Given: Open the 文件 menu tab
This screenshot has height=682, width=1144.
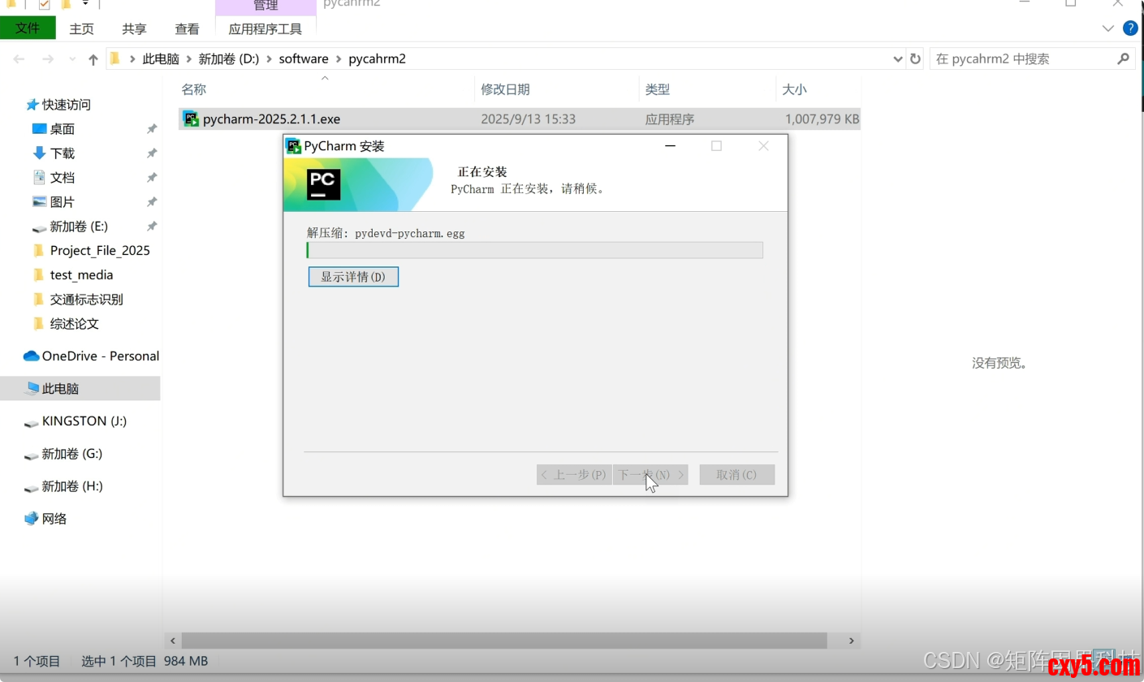Looking at the screenshot, I should click(28, 28).
